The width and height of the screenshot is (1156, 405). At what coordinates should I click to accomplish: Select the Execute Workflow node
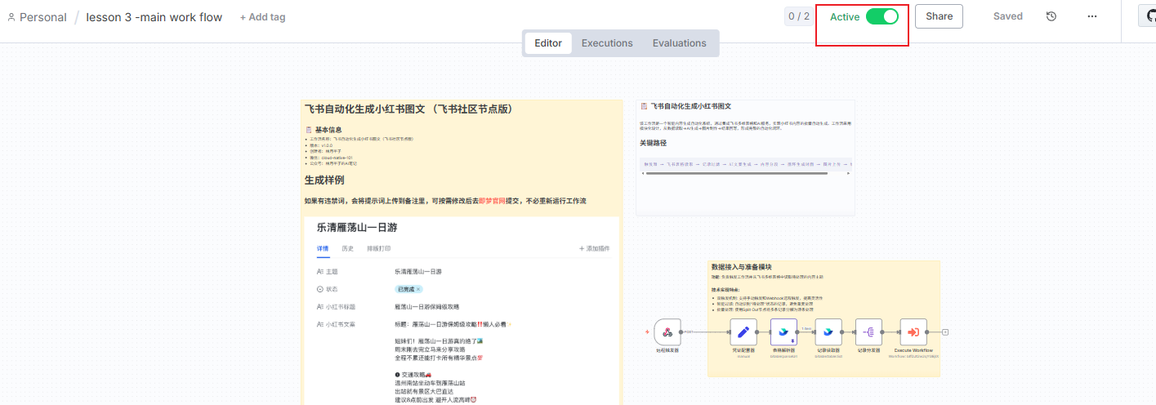913,332
